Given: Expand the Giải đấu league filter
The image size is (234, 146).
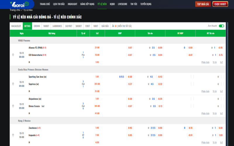Looking at the screenshot, I should [x=105, y=26].
